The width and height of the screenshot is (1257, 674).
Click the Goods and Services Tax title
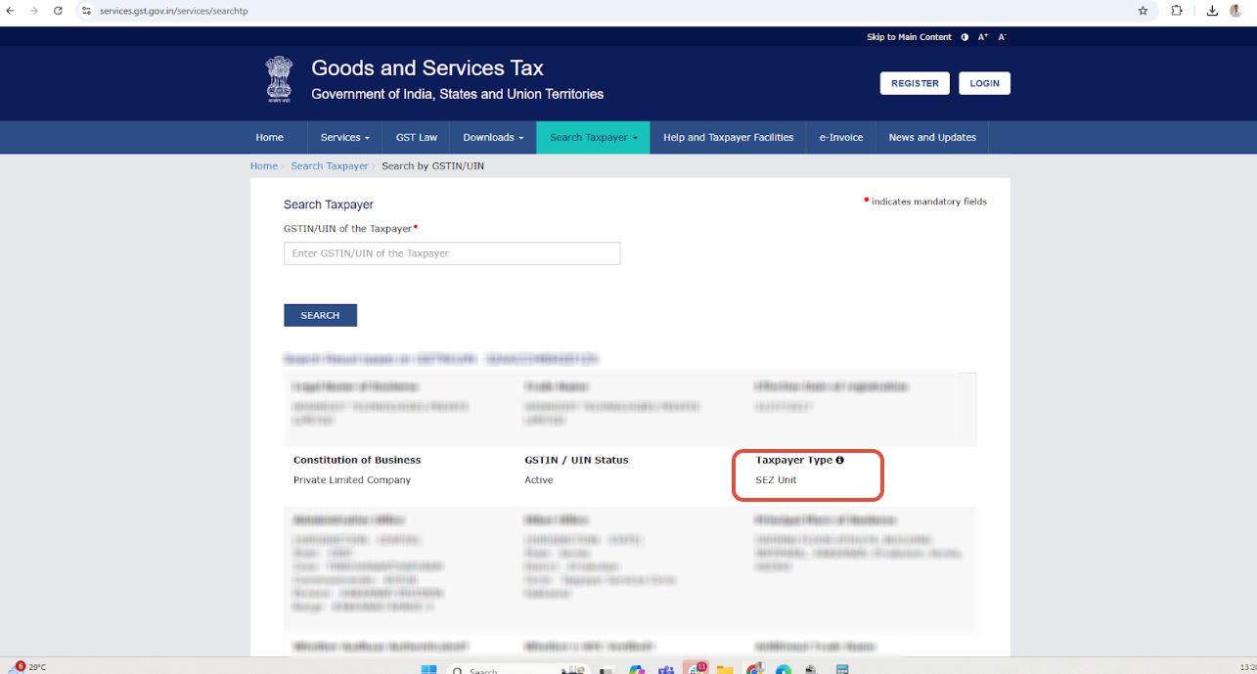[x=427, y=68]
